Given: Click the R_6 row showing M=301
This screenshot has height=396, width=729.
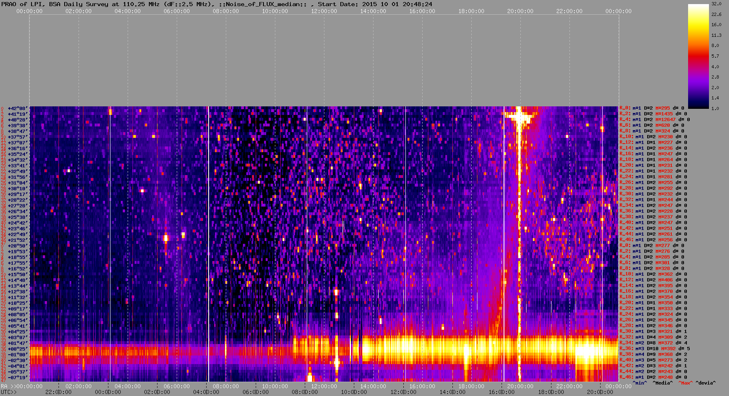Looking at the screenshot, I should tap(652, 263).
